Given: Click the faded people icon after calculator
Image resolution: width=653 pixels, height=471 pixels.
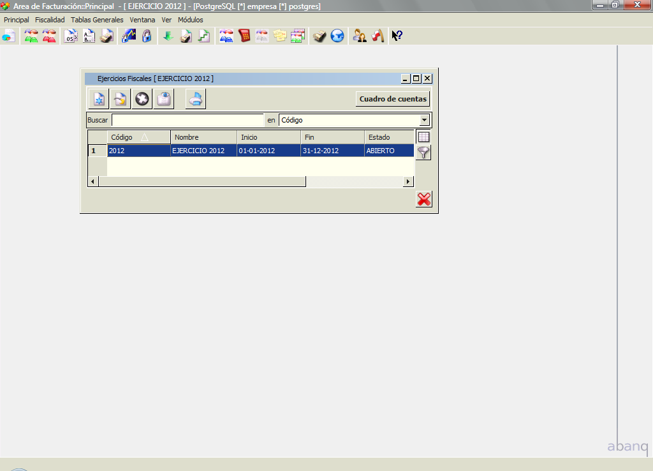Looking at the screenshot, I should [x=262, y=36].
